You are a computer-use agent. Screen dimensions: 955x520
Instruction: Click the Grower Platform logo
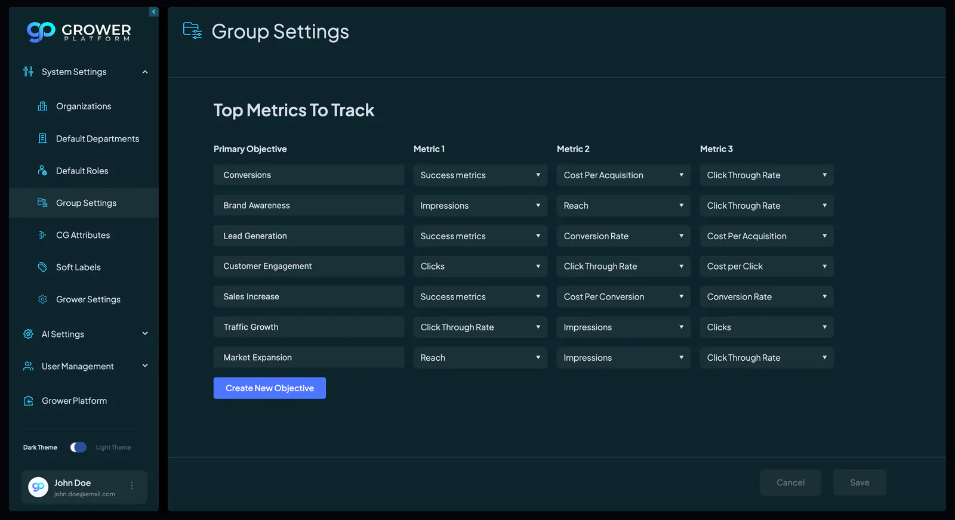pos(79,32)
